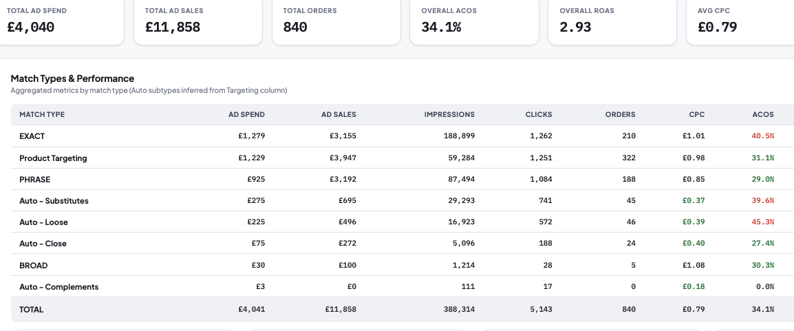Select the Overall ACOS 34.1% card
The width and height of the screenshot is (794, 331).
click(474, 22)
